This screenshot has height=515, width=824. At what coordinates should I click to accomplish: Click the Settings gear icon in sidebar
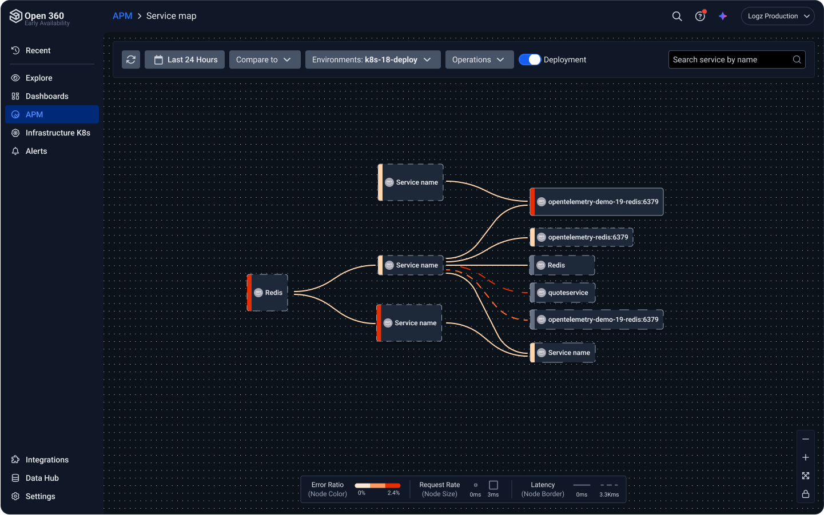coord(15,496)
